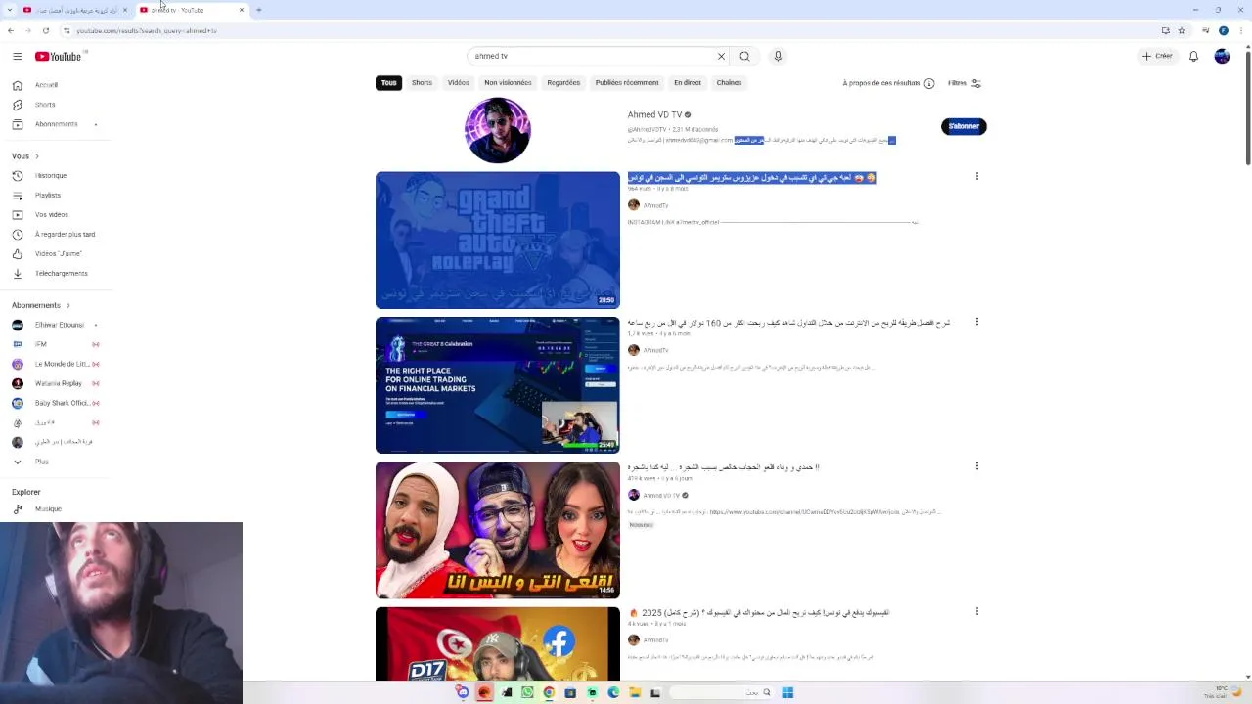Viewport: 1252px width, 704px height.
Task: Open the Filtres options
Action: 964,83
